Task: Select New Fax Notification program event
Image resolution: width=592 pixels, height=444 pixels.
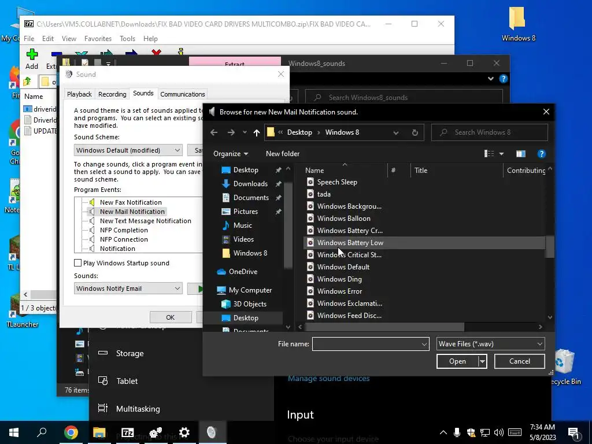Action: coord(130,202)
